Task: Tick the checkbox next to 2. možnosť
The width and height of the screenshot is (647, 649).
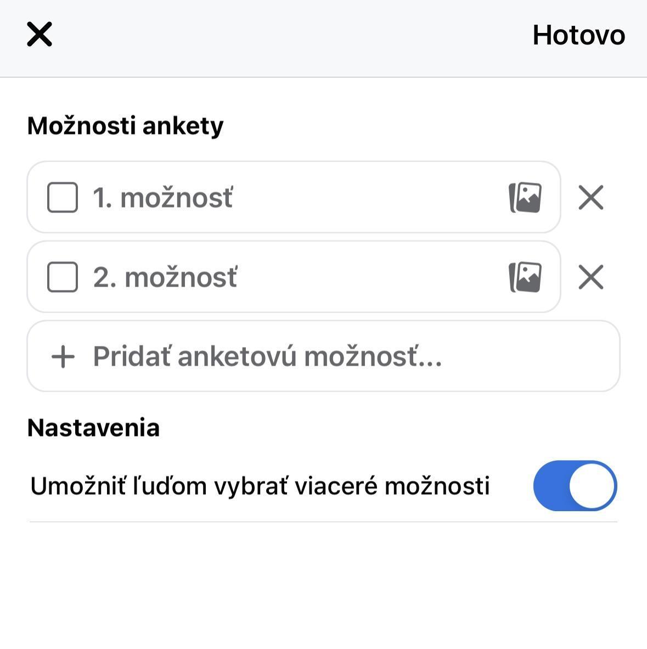Action: click(63, 277)
